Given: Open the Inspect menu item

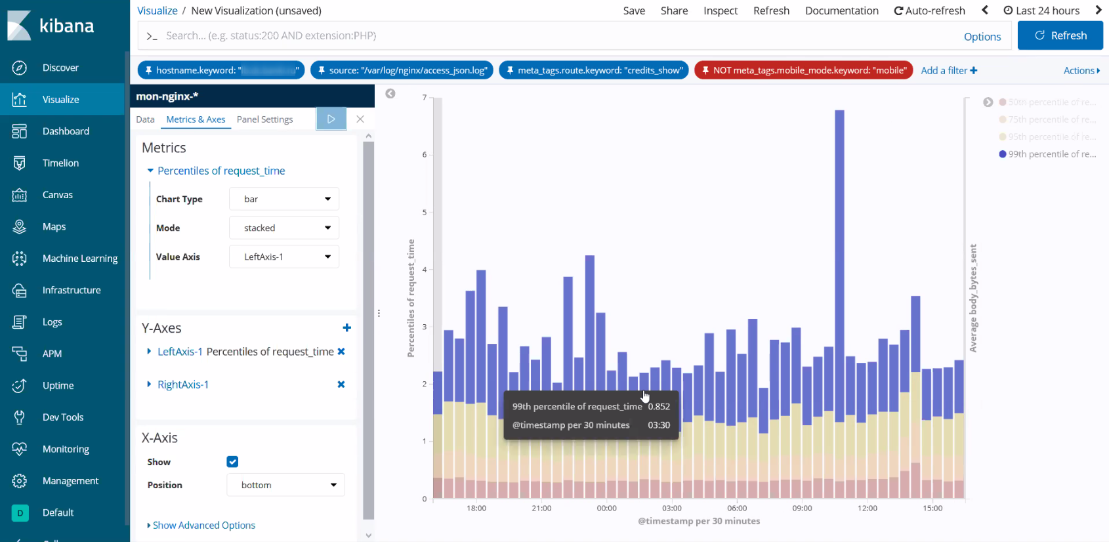Looking at the screenshot, I should point(720,10).
